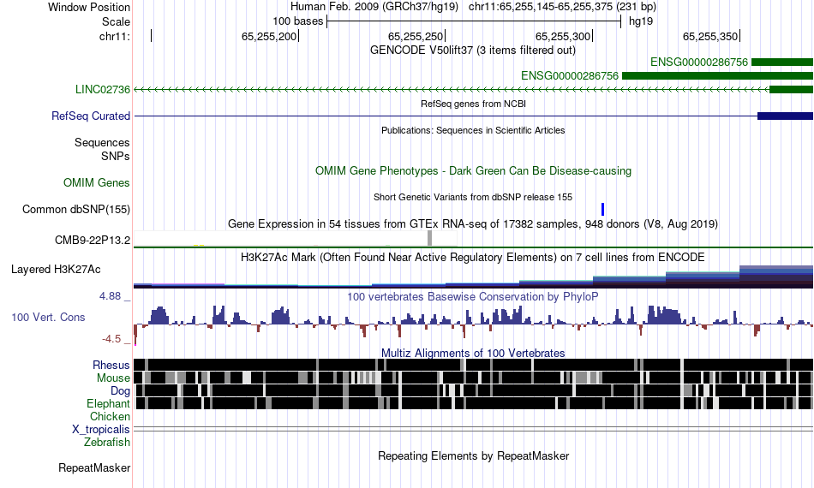Open Multiz Alignments of 100 Vertebrates title
The image size is (814, 488).
[473, 354]
